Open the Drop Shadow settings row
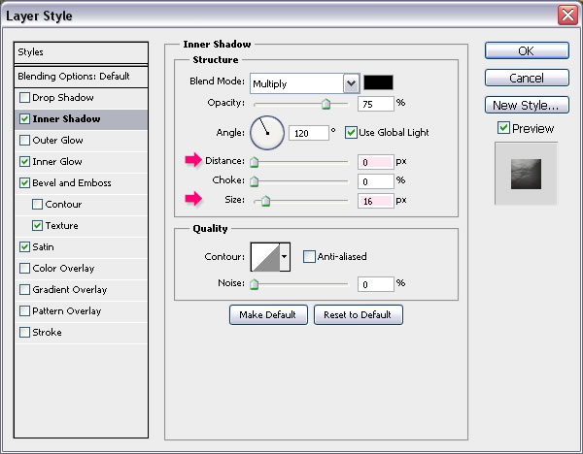583x454 pixels. tap(81, 98)
